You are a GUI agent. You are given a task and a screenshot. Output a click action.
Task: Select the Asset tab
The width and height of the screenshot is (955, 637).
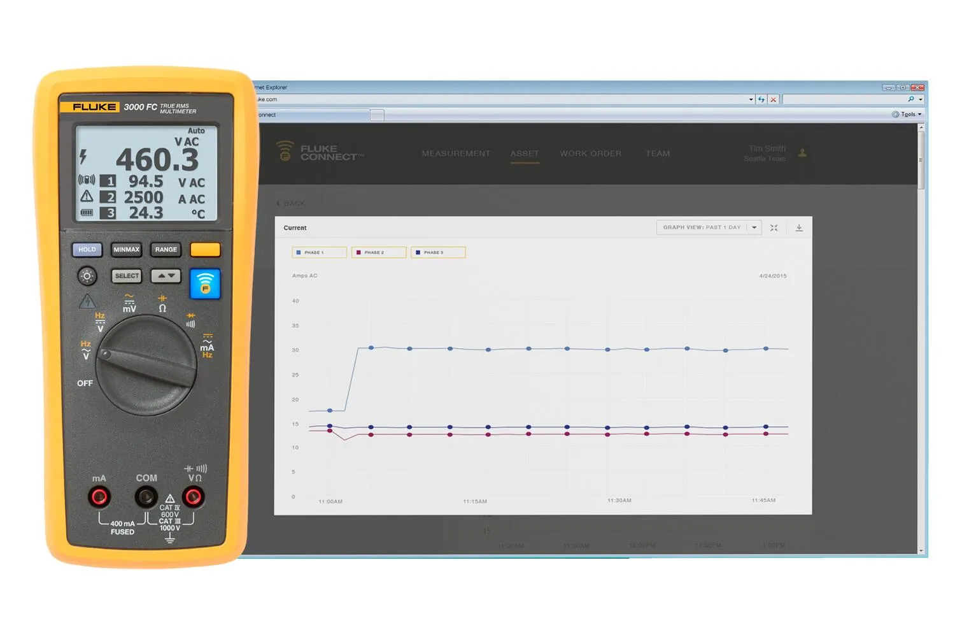[x=525, y=154]
